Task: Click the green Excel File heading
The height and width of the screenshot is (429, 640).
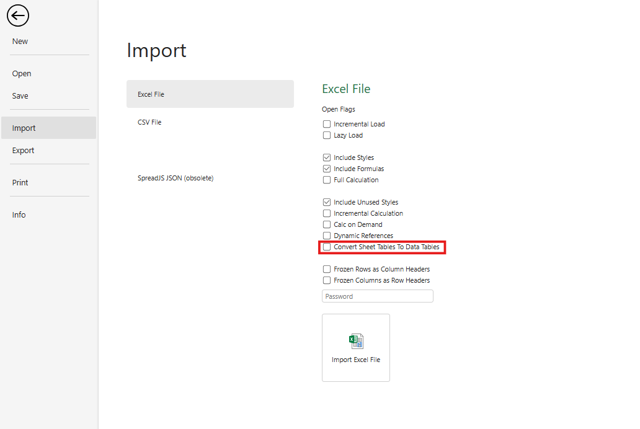Action: pos(346,89)
